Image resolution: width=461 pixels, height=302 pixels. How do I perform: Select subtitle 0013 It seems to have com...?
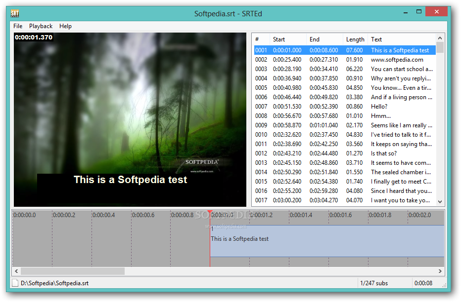pyautogui.click(x=345, y=163)
